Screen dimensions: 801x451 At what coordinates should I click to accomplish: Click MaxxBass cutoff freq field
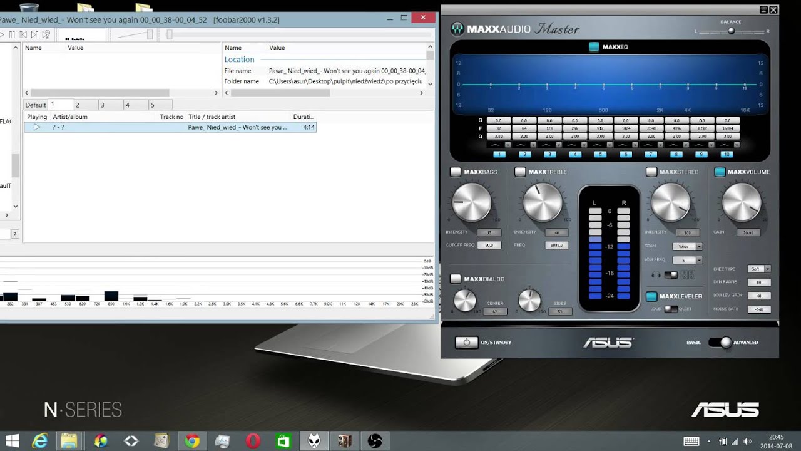[x=489, y=246]
